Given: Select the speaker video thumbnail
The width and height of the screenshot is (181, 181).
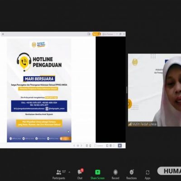Looking at the screenshot, I should pos(154,90).
